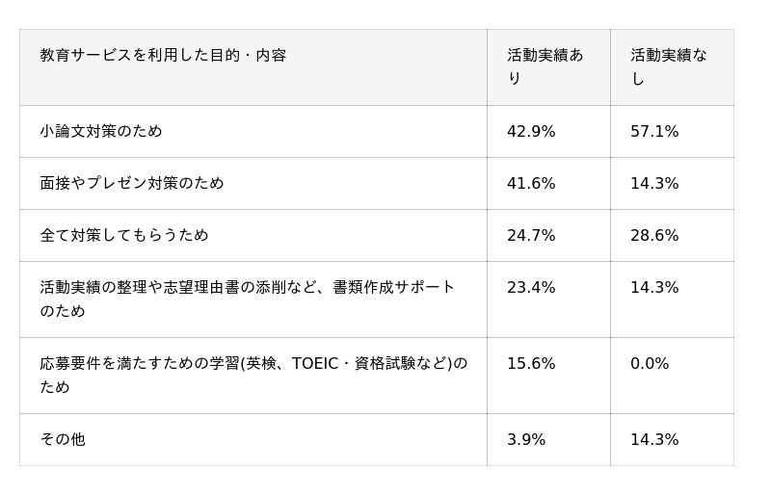Click the 書類作成サポート row label
771x495 pixels.
tap(247, 299)
